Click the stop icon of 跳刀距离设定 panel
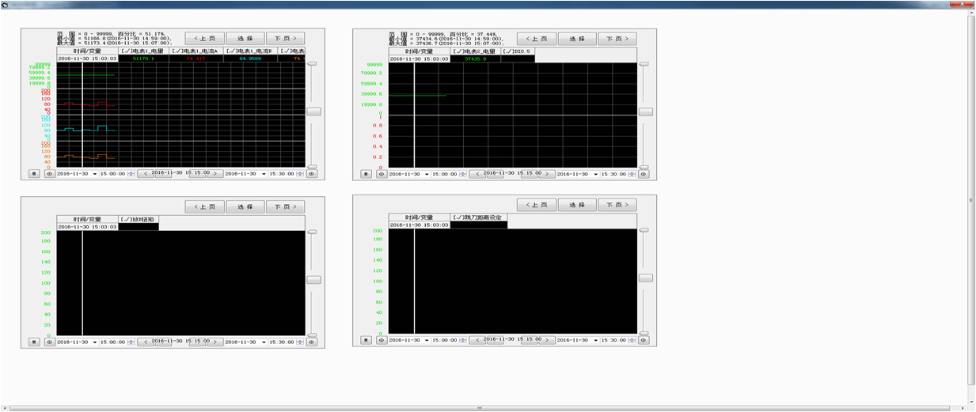The image size is (976, 412). (366, 340)
